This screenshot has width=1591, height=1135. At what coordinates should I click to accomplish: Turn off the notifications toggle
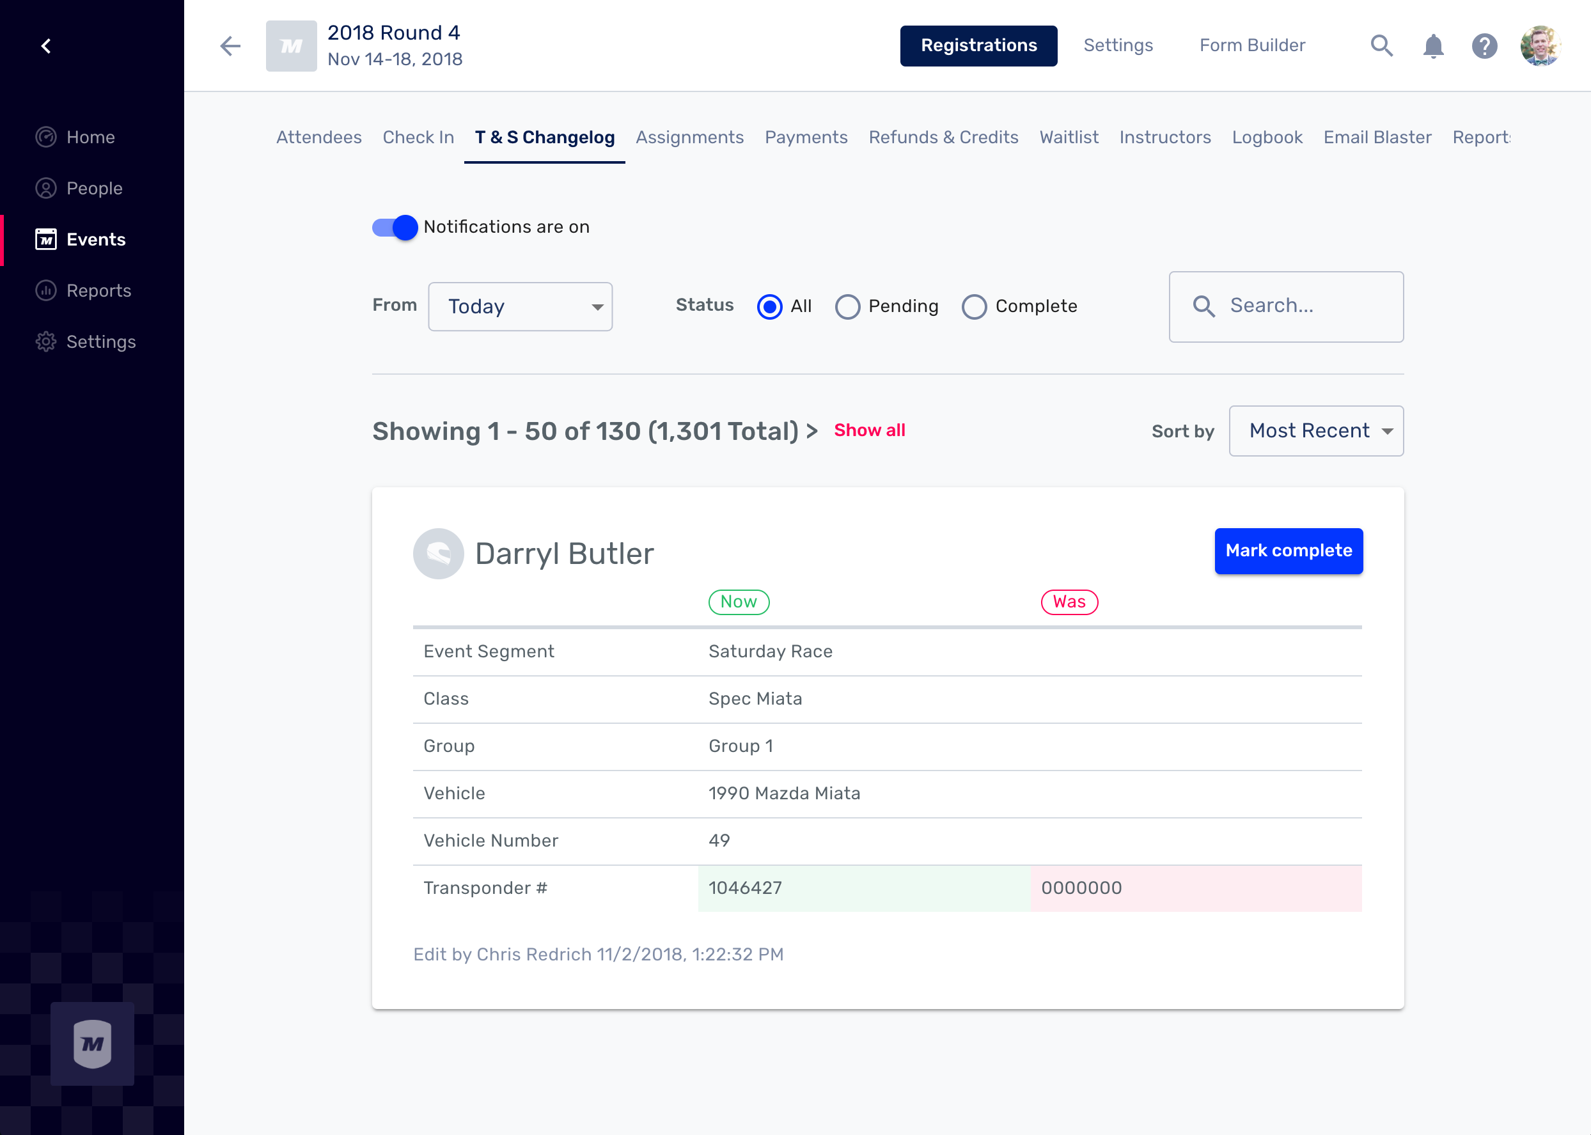395,227
